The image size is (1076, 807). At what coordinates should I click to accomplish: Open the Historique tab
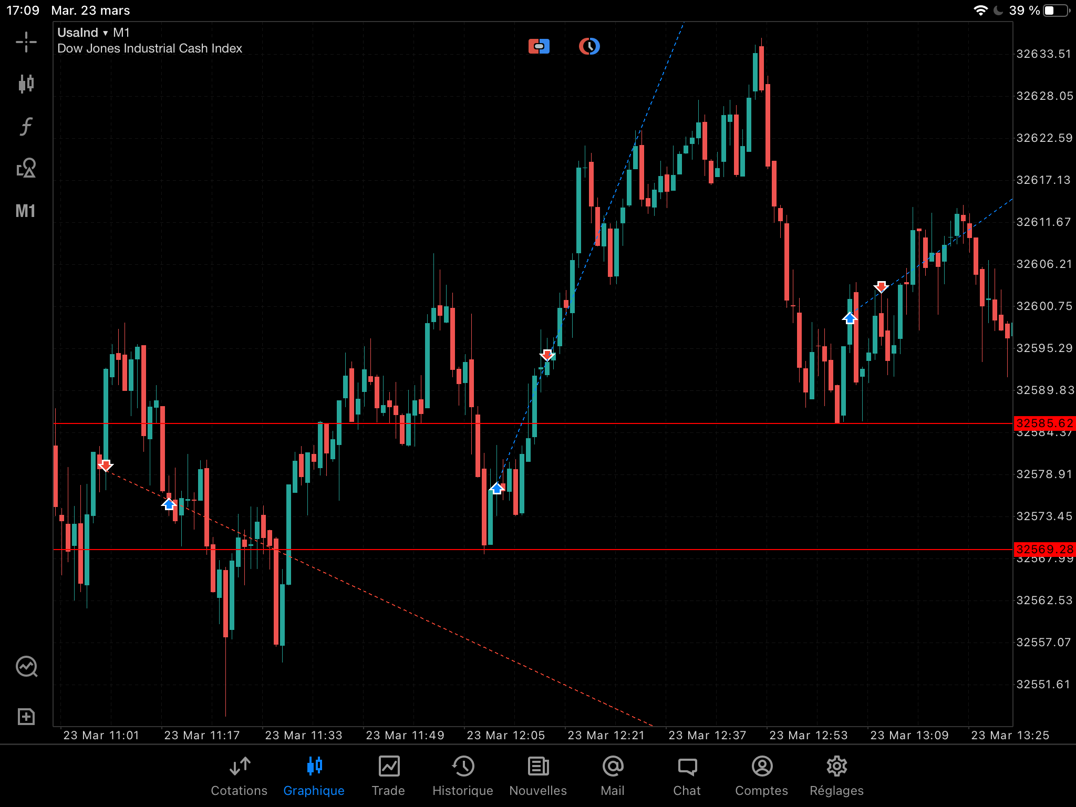[x=462, y=777]
